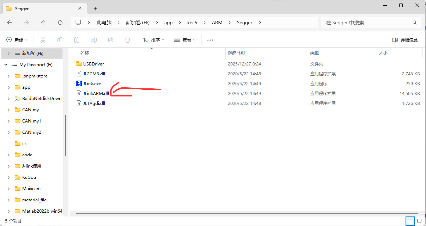Sort by the 修改日期 column header
426x226 pixels.
(236, 53)
